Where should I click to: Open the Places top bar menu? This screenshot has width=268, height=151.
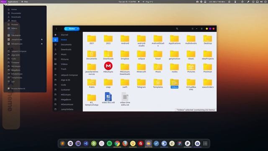3,2
